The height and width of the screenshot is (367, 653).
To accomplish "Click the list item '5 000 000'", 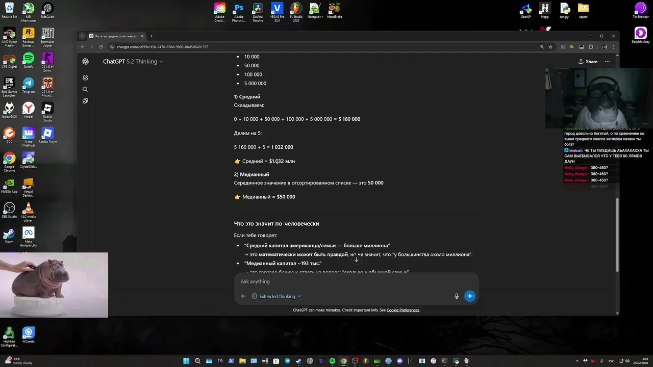I will pos(255,84).
